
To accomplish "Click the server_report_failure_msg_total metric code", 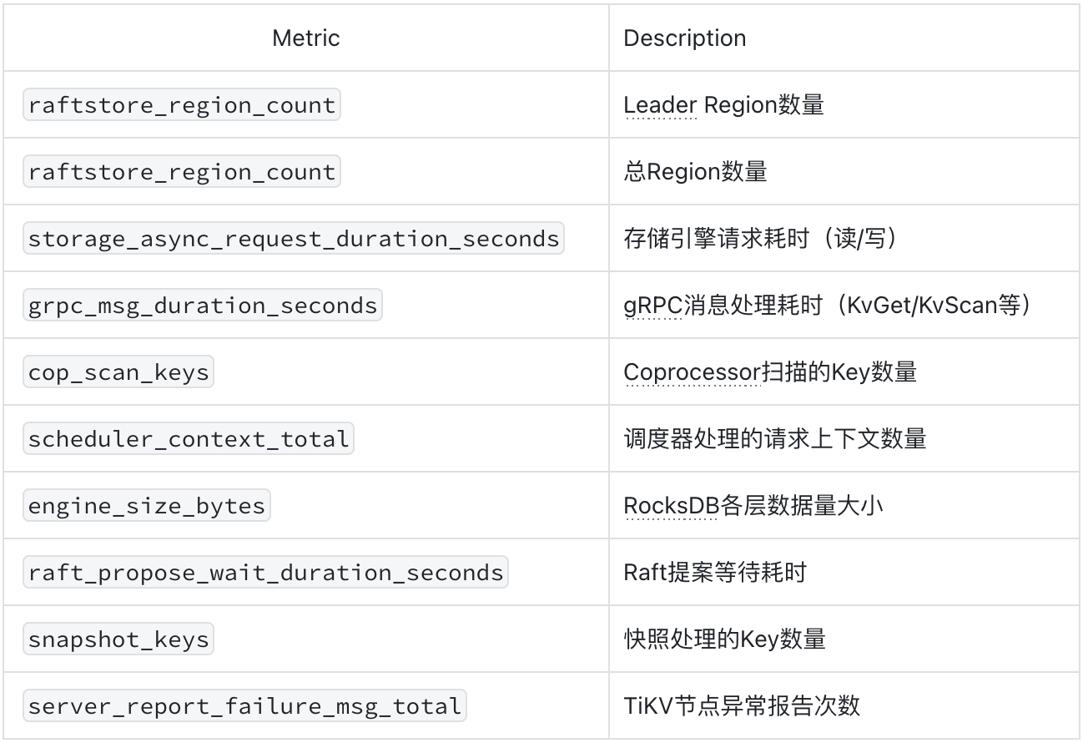I will click(244, 705).
